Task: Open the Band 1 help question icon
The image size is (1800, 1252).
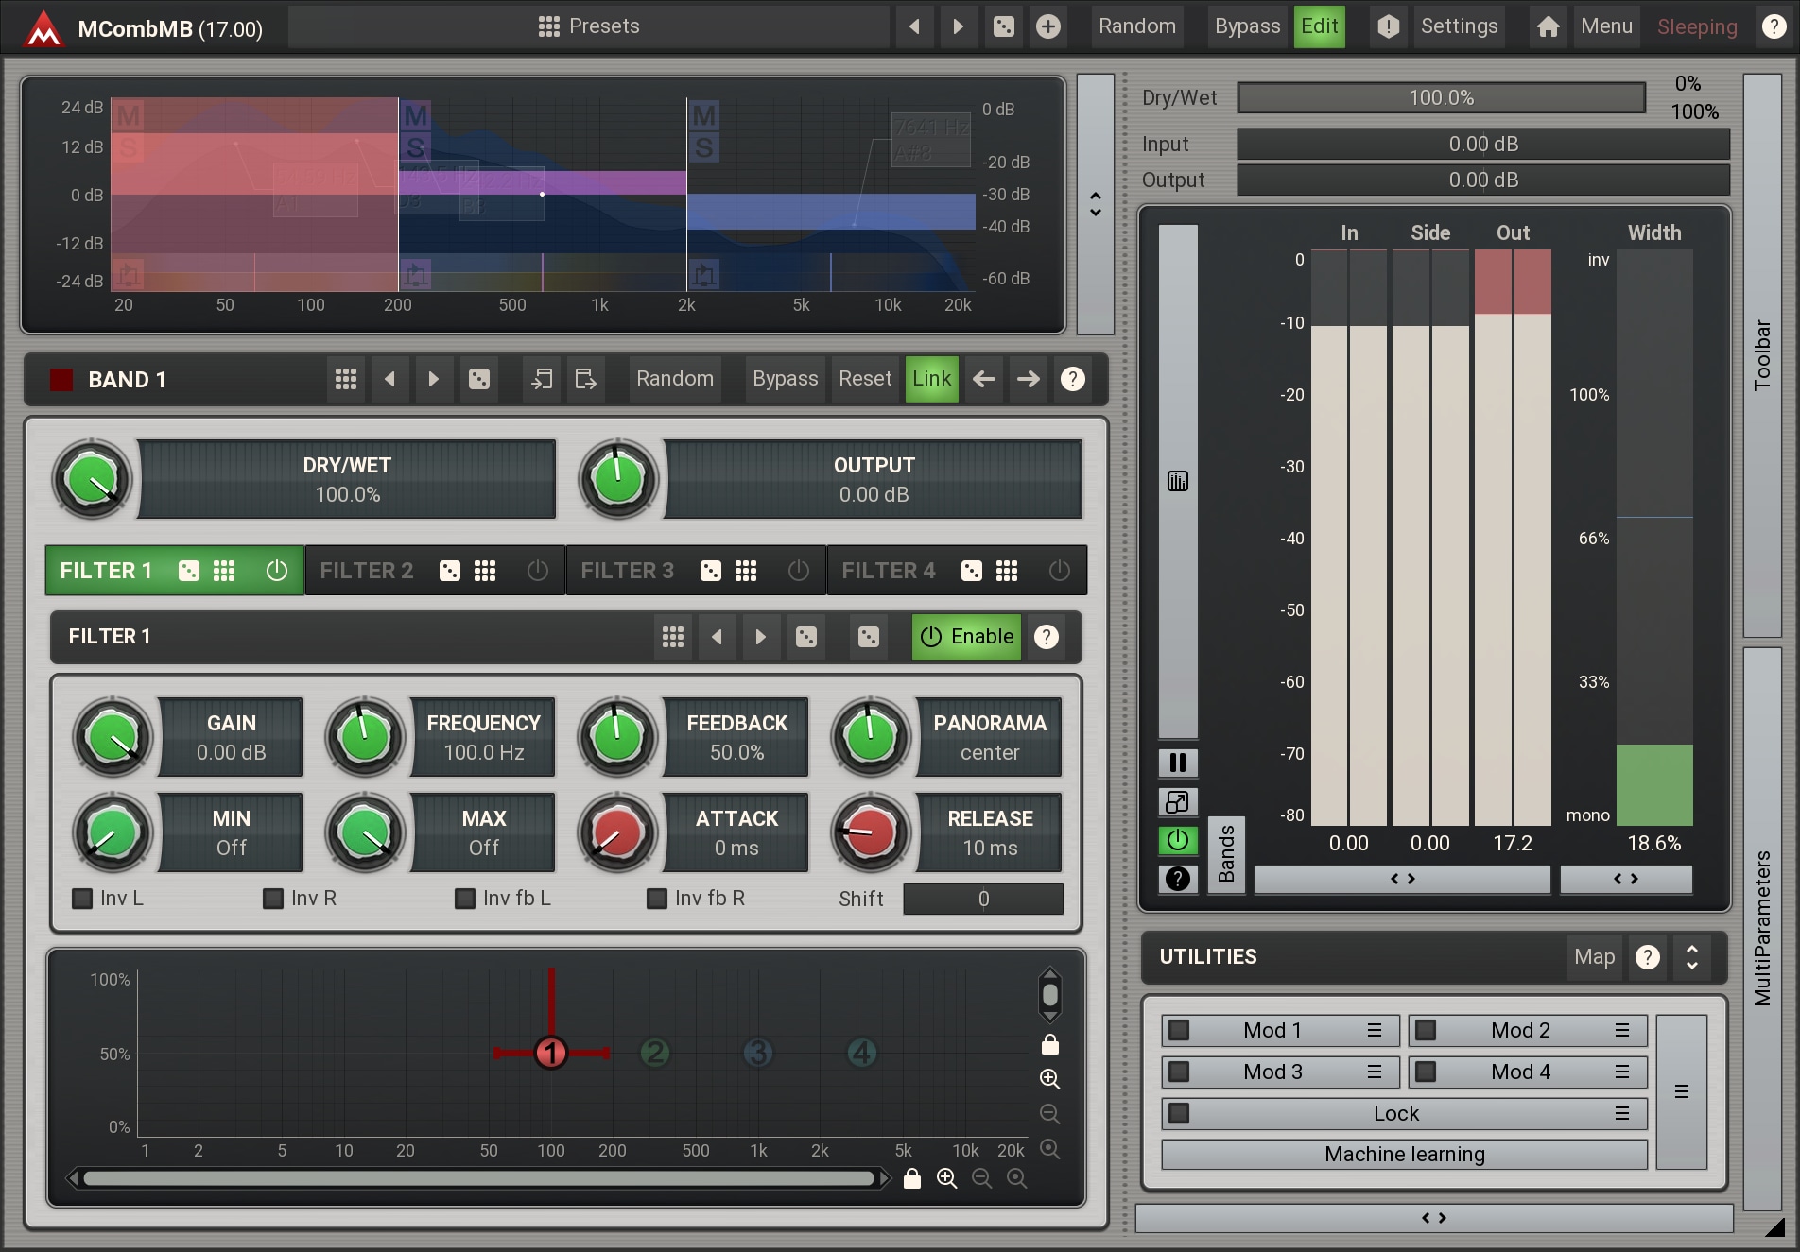Action: 1072,379
